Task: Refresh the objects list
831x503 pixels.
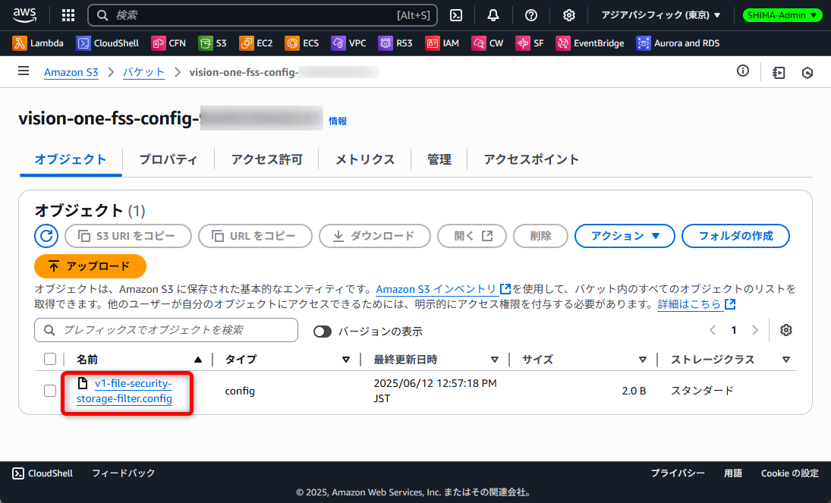Action: [x=46, y=236]
